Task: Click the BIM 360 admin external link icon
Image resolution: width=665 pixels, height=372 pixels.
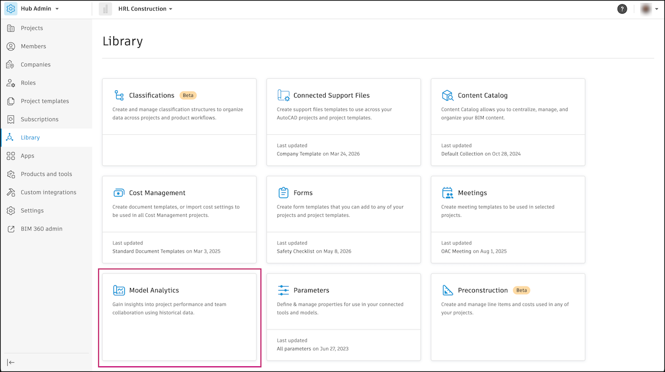Action: (11, 229)
